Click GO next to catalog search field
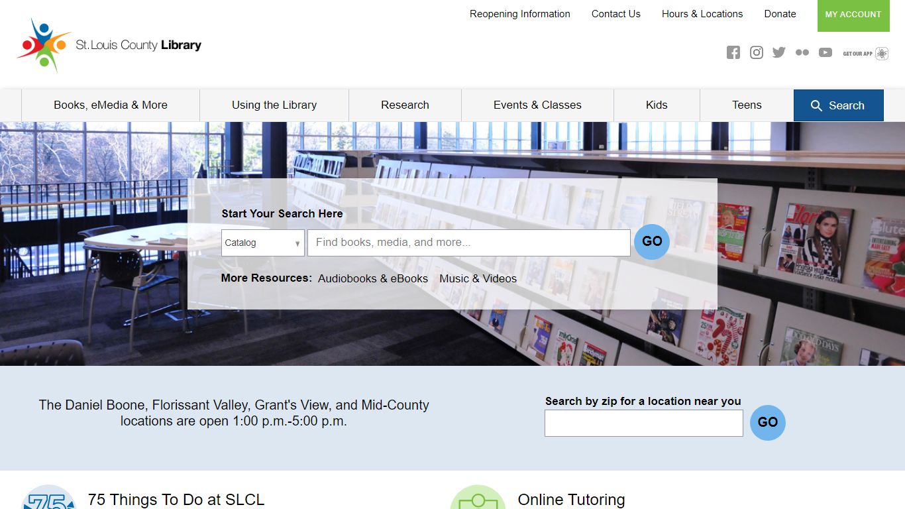Image resolution: width=905 pixels, height=509 pixels. tap(652, 242)
